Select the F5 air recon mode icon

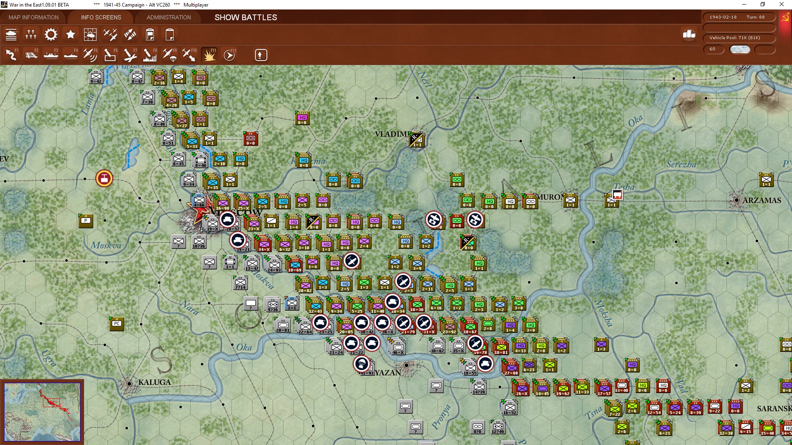point(90,55)
